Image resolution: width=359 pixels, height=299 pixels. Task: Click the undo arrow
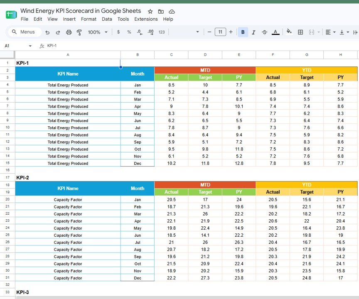tap(47, 32)
